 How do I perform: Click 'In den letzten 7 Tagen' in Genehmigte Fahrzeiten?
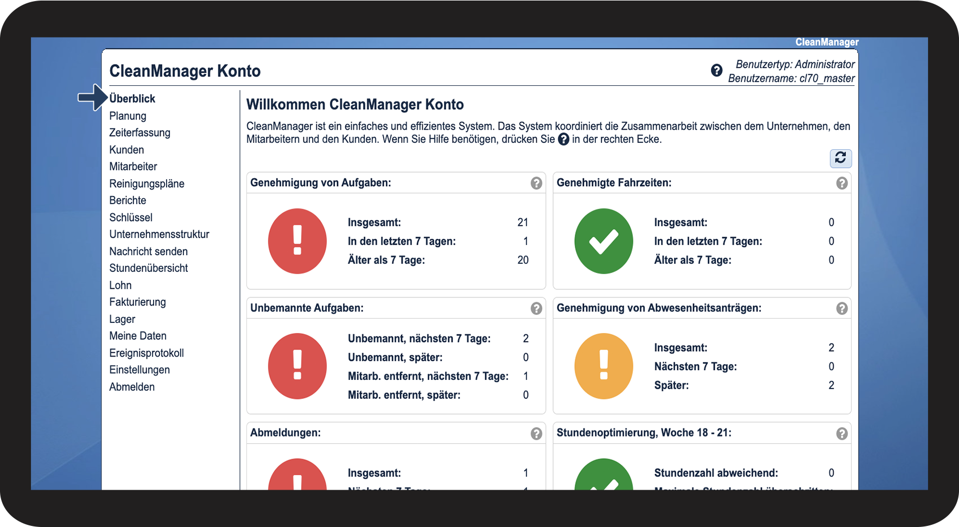click(x=708, y=242)
